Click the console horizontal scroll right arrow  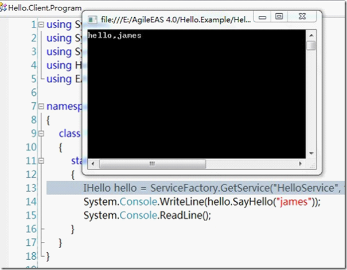tap(300, 164)
